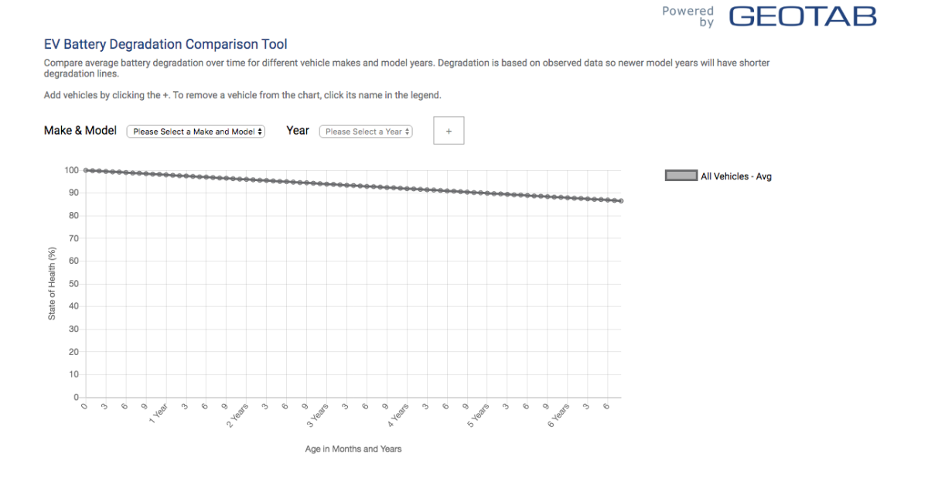Click the "Powered by" text
The height and width of the screenshot is (485, 928).
[x=688, y=16]
